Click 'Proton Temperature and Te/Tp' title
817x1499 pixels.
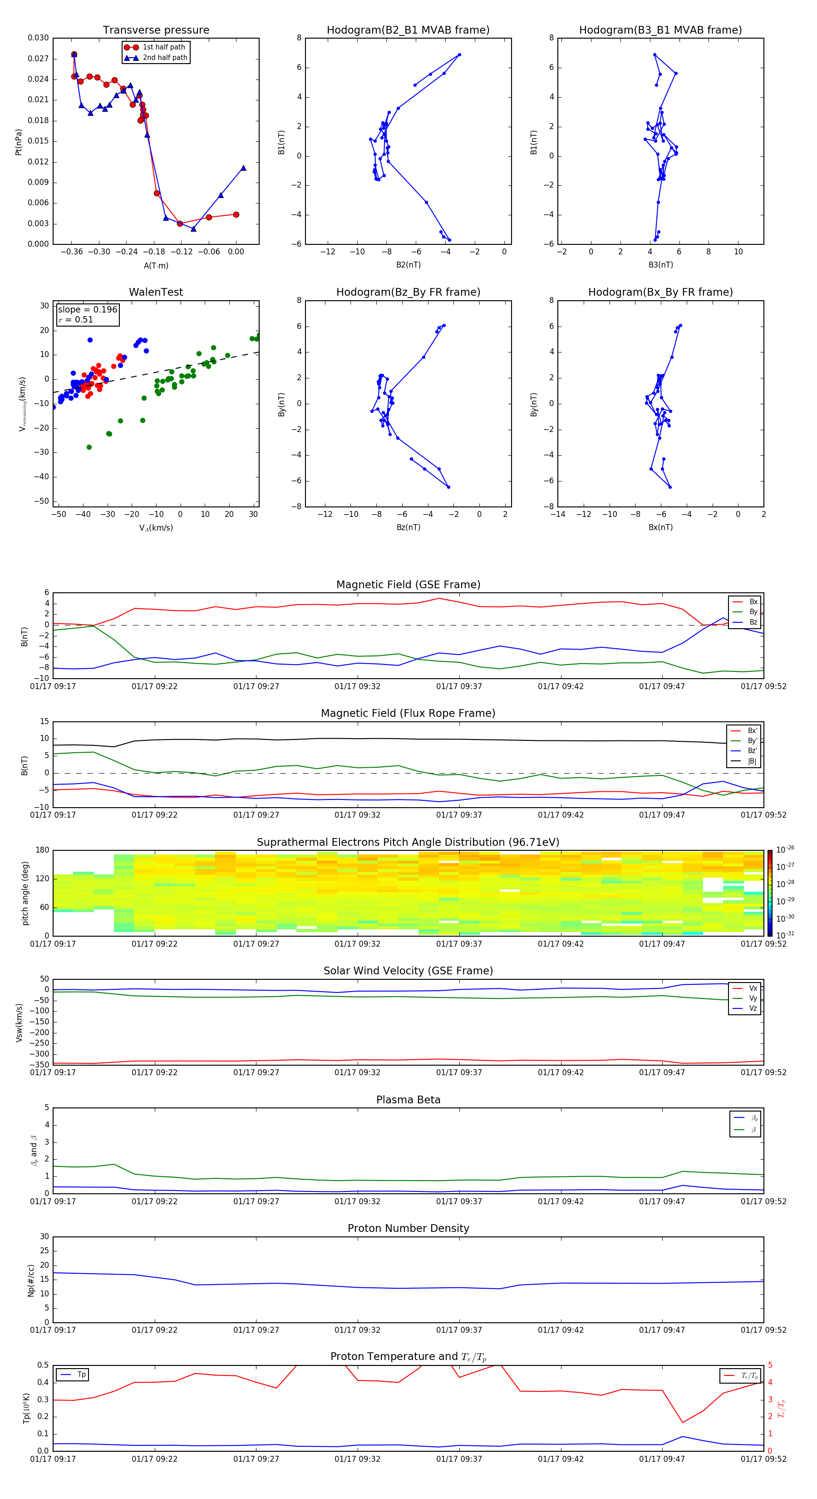click(x=408, y=1357)
